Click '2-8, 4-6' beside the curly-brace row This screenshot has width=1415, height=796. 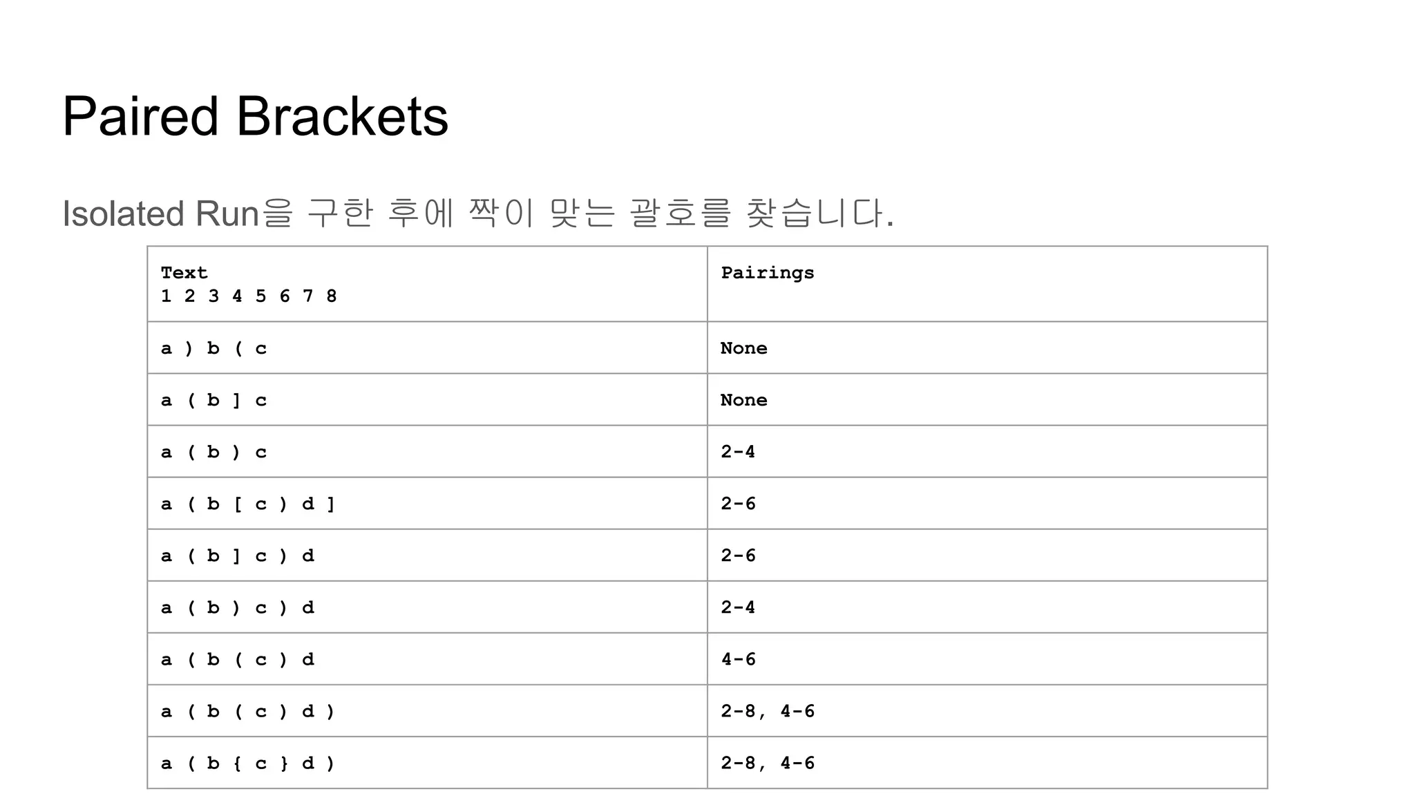(x=767, y=763)
